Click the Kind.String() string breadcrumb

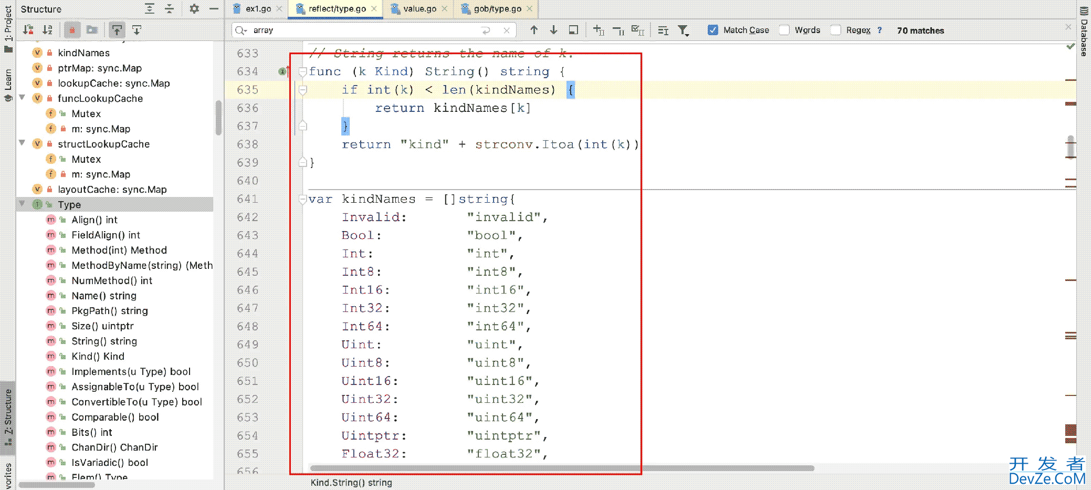[x=351, y=482]
